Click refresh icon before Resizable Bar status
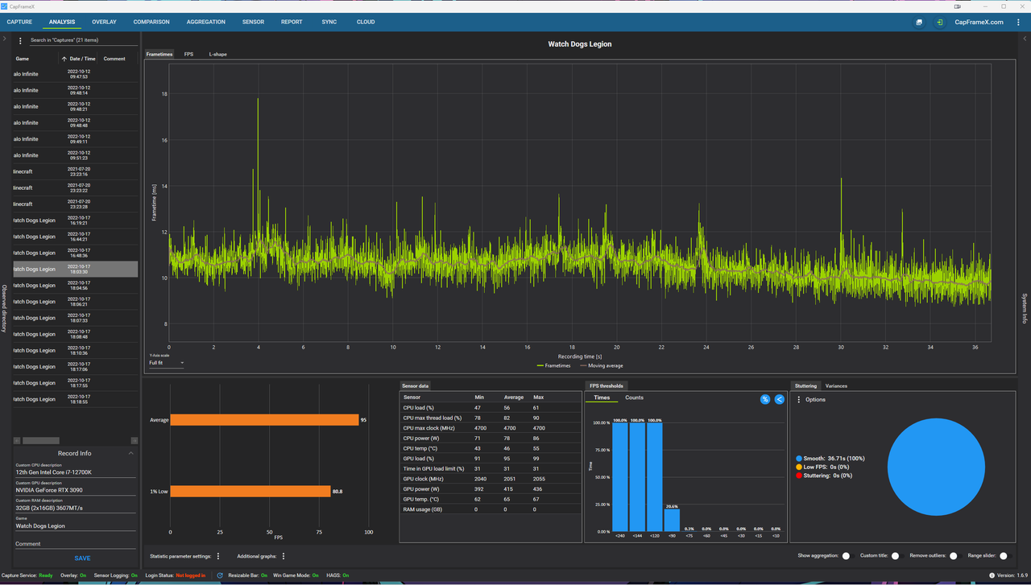The width and height of the screenshot is (1031, 585). [x=220, y=575]
